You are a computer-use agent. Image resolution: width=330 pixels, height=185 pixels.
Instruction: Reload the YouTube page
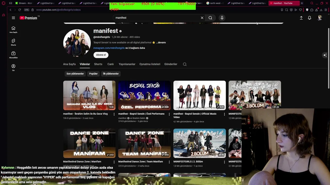(20, 10)
